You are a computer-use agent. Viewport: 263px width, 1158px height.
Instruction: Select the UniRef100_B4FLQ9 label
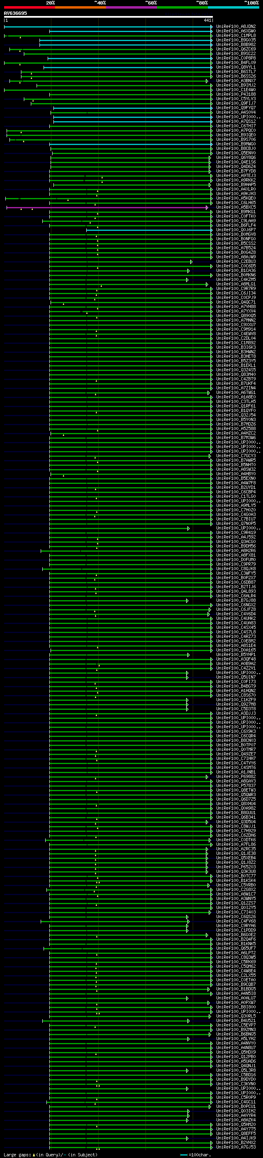(236, 62)
